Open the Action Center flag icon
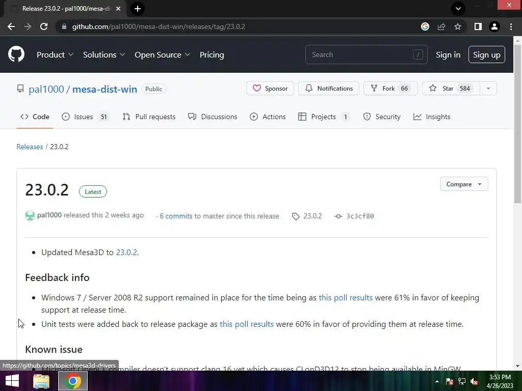Screen dimensions: 522x391 [x=450, y=381]
